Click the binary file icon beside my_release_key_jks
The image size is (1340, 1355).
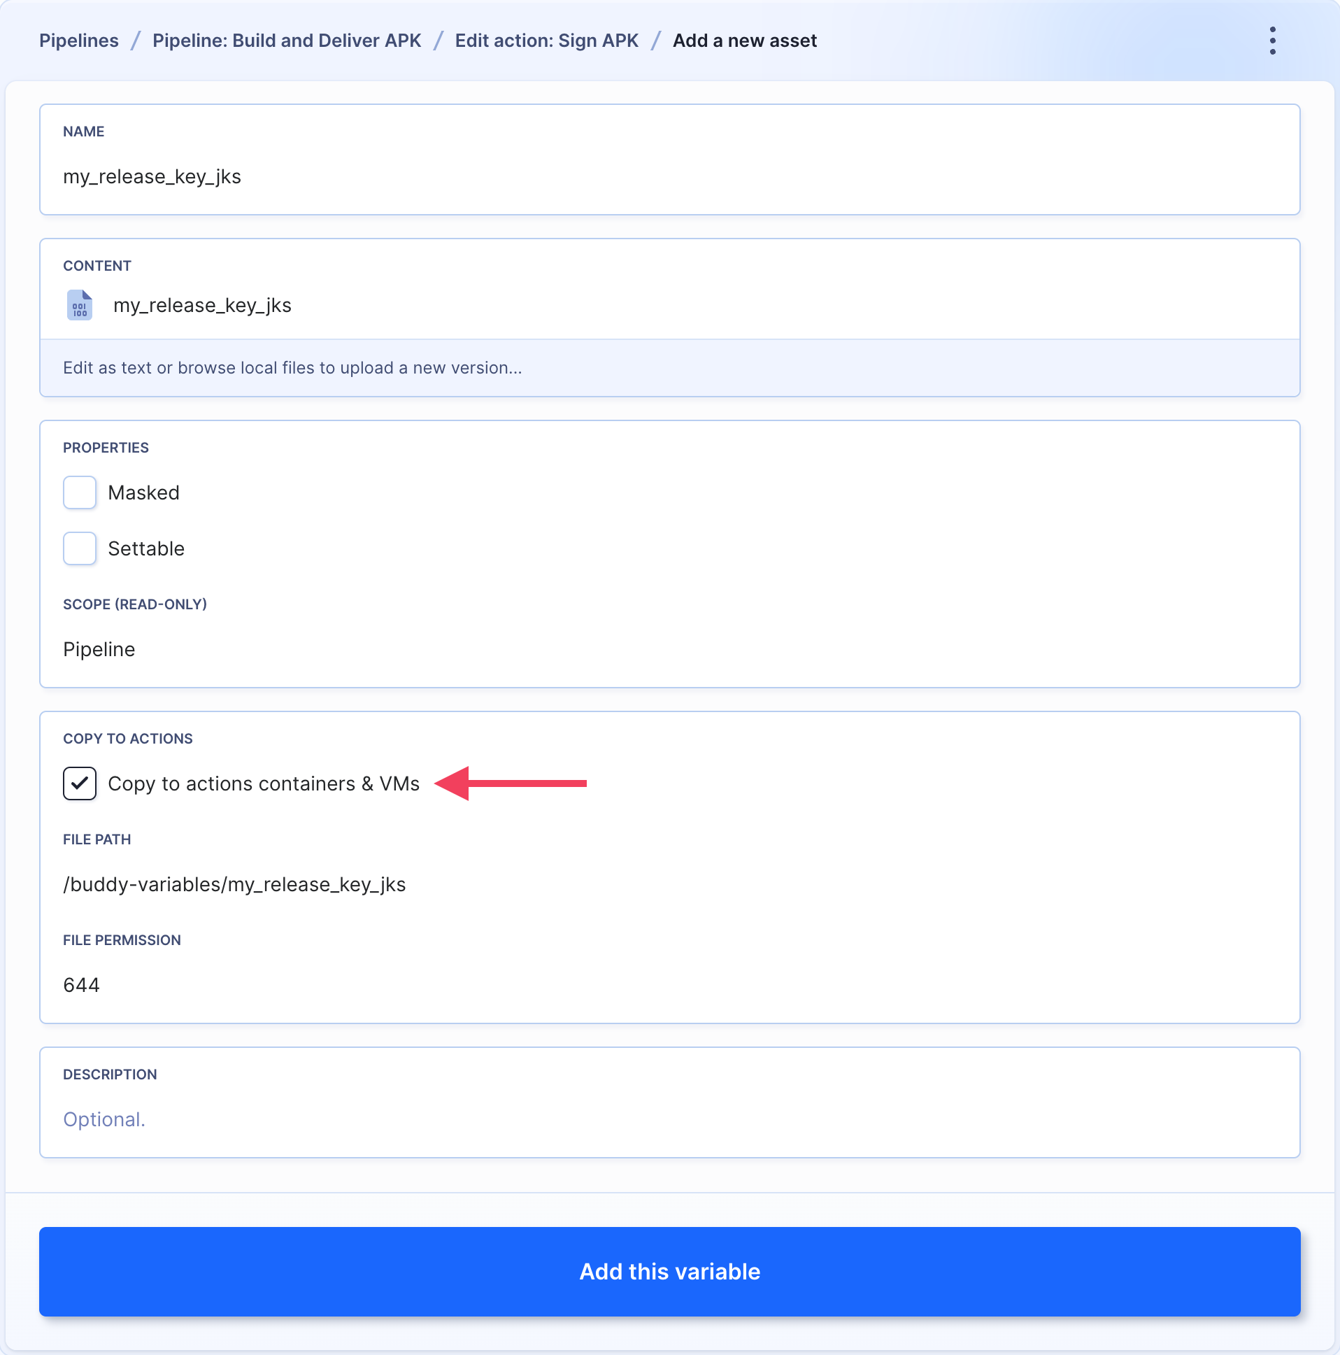[x=79, y=305]
